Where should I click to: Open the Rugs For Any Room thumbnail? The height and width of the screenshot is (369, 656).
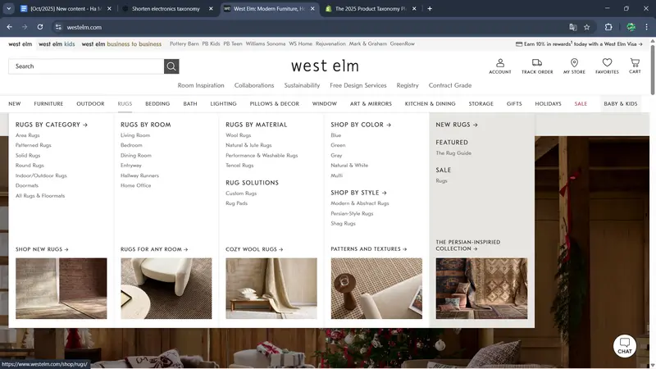tap(166, 289)
